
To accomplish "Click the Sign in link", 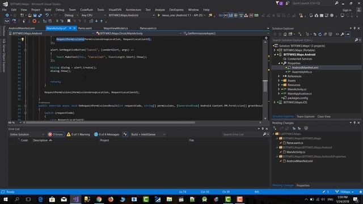I will (x=347, y=10).
